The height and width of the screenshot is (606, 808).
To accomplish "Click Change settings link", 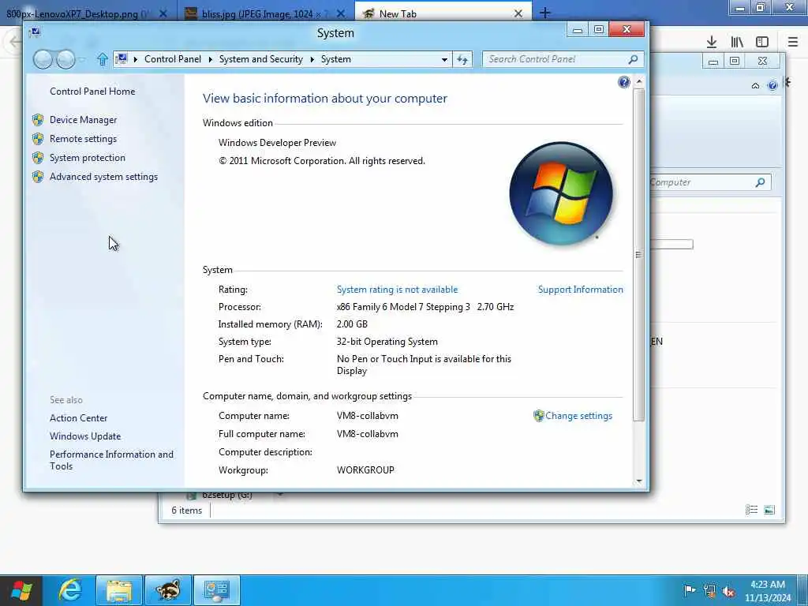I will coord(578,416).
